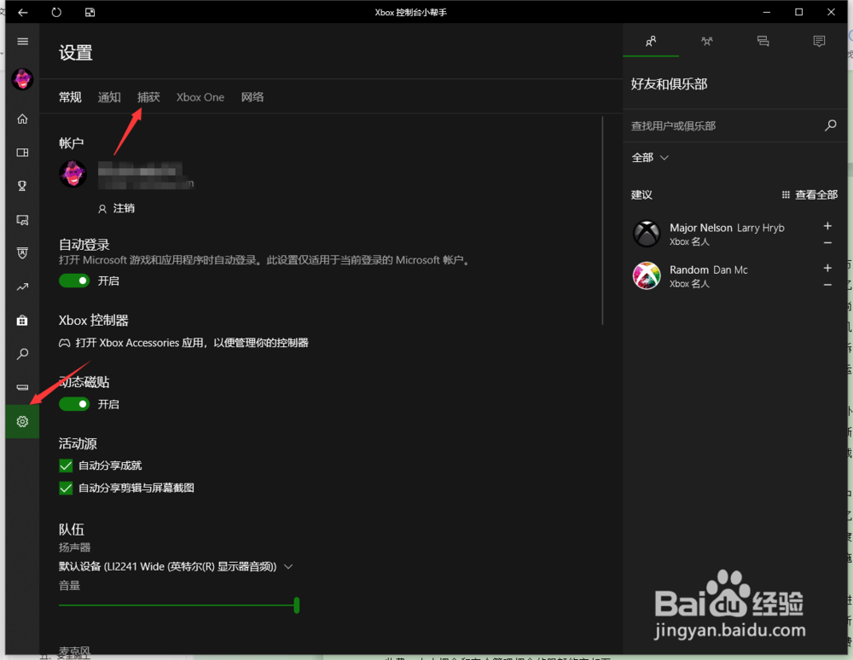Remove Random Dan Mc suggestion
The height and width of the screenshot is (660, 853).
coord(827,285)
